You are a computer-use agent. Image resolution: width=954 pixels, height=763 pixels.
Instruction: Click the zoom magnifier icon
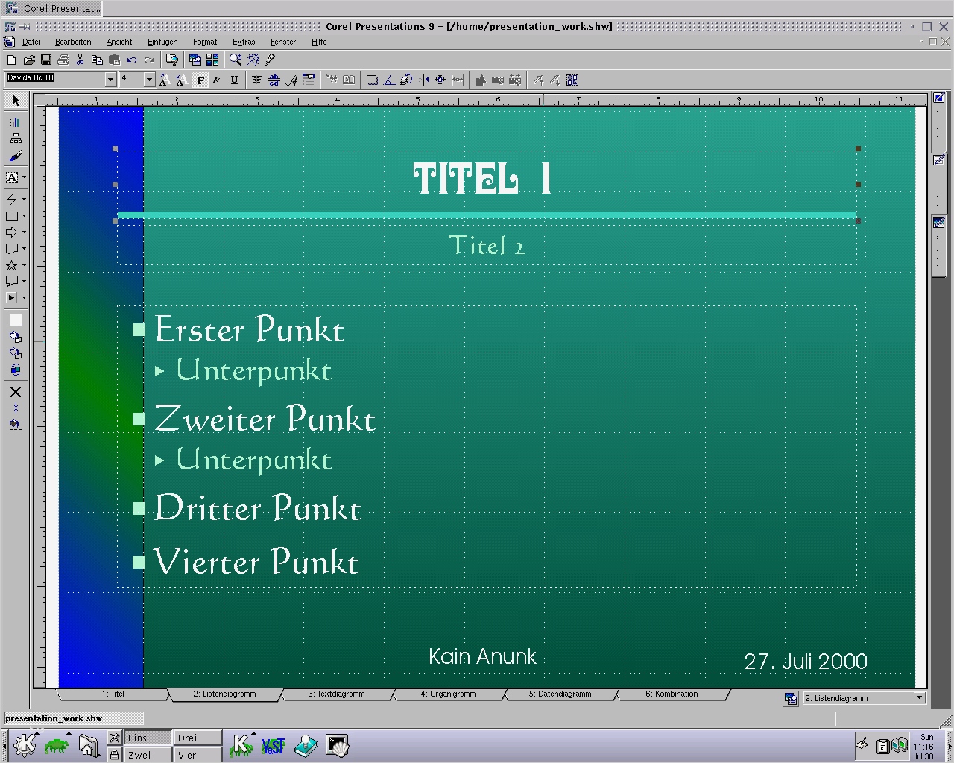[x=236, y=60]
